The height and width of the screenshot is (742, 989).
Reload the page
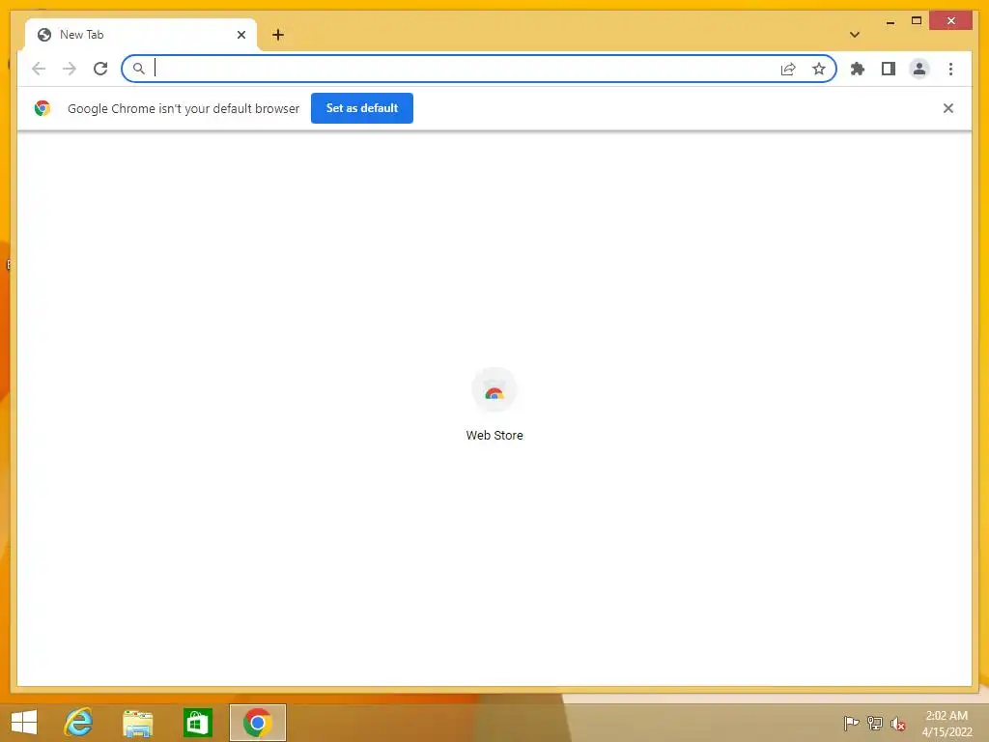pos(100,69)
